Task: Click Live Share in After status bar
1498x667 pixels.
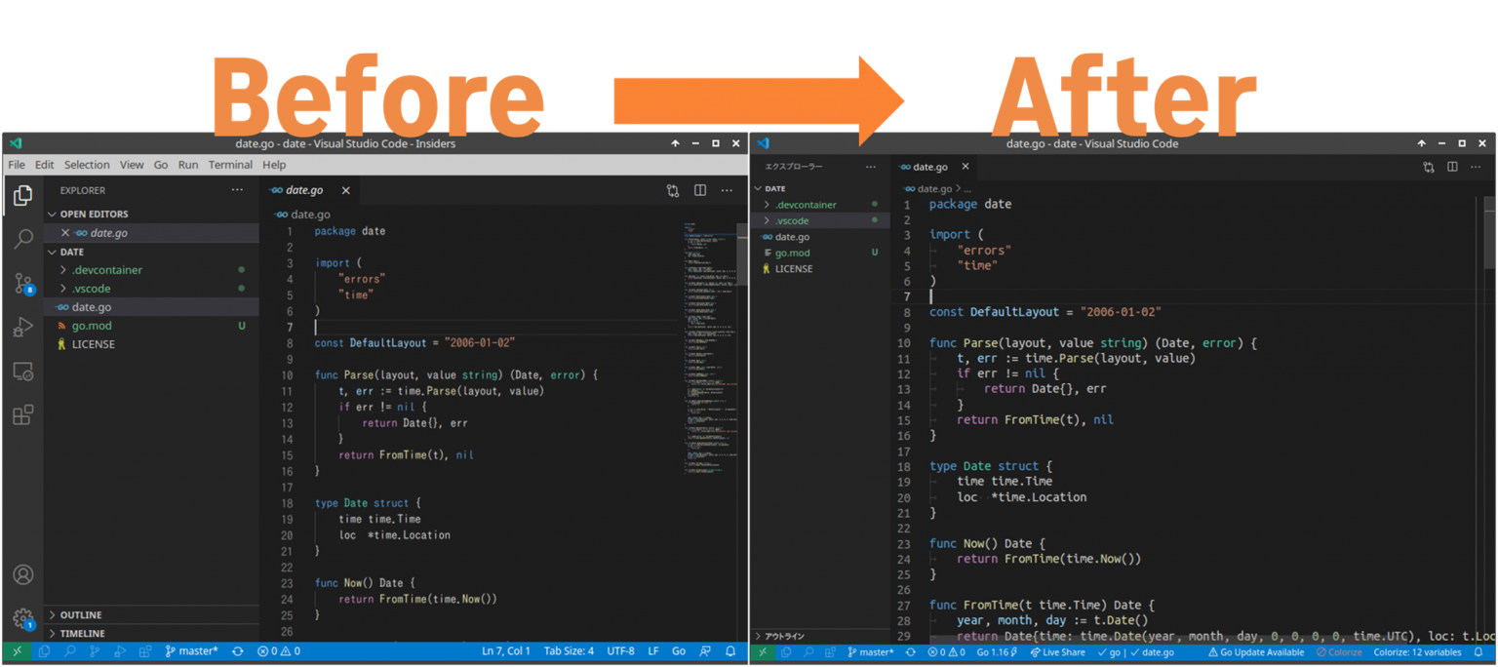Action: [x=1057, y=652]
